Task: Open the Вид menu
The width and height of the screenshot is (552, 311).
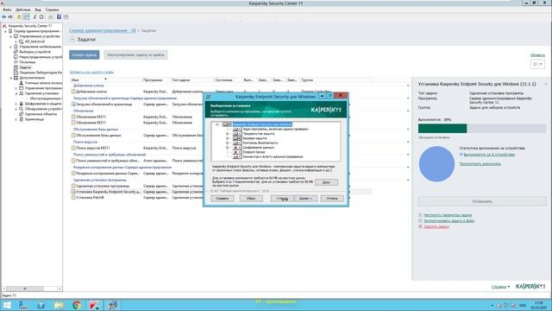Action: tap(38, 10)
